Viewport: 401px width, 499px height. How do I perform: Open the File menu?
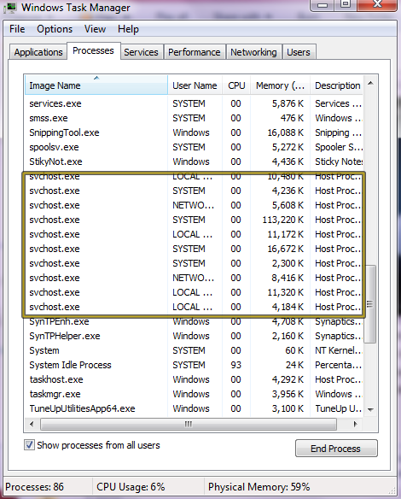click(x=17, y=29)
